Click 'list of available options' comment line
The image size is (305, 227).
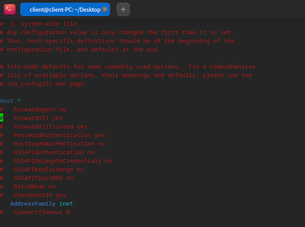click(126, 75)
